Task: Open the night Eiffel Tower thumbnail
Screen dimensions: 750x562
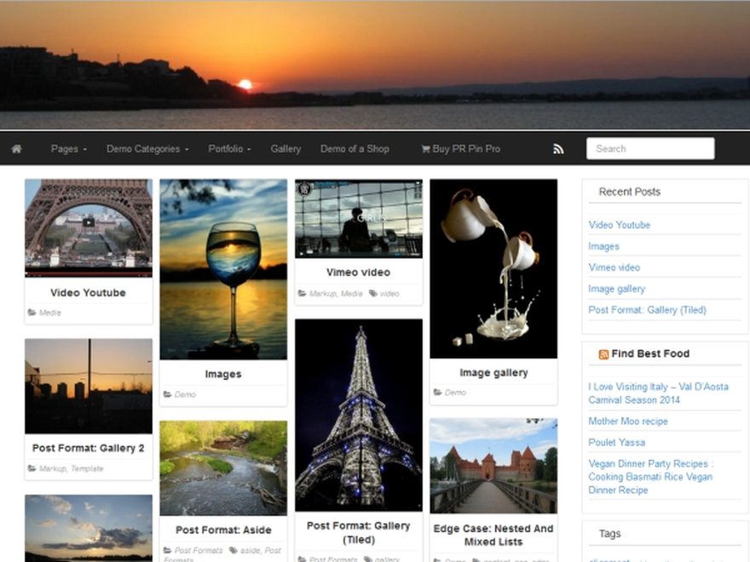Action: 359,416
